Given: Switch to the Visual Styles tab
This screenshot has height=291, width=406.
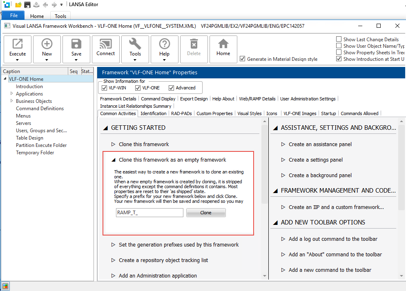Looking at the screenshot, I should pos(249,113).
